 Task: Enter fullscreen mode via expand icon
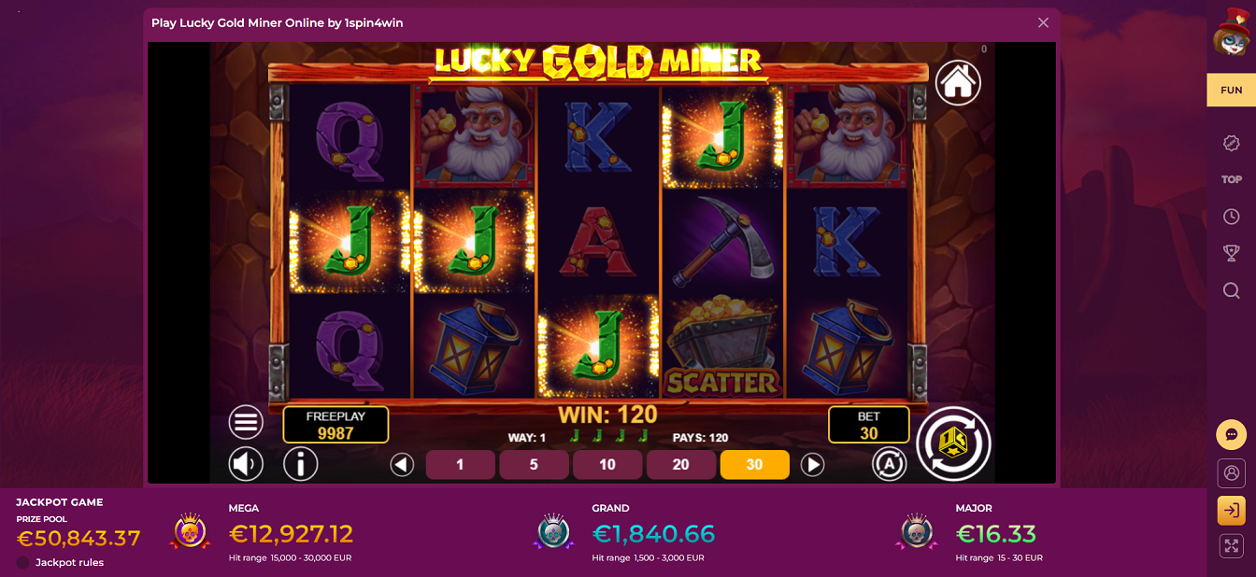[x=1231, y=547]
